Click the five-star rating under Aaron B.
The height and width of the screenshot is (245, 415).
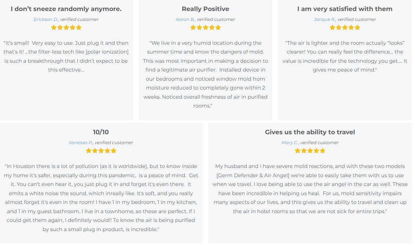(205, 28)
